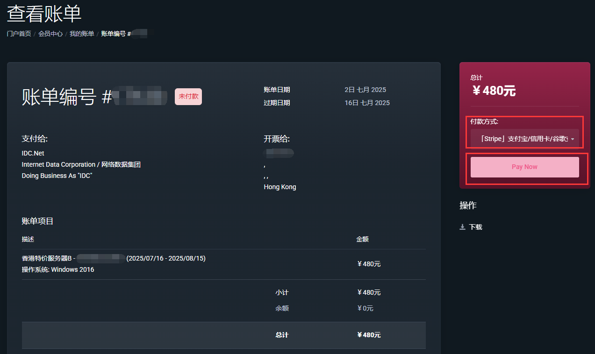Image resolution: width=595 pixels, height=354 pixels.
Task: Open the 付款方式 payment method dropdown
Action: (x=524, y=139)
